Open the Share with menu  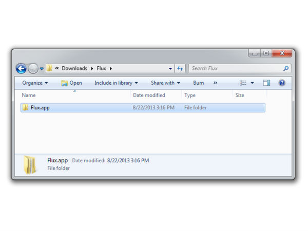click(x=165, y=83)
